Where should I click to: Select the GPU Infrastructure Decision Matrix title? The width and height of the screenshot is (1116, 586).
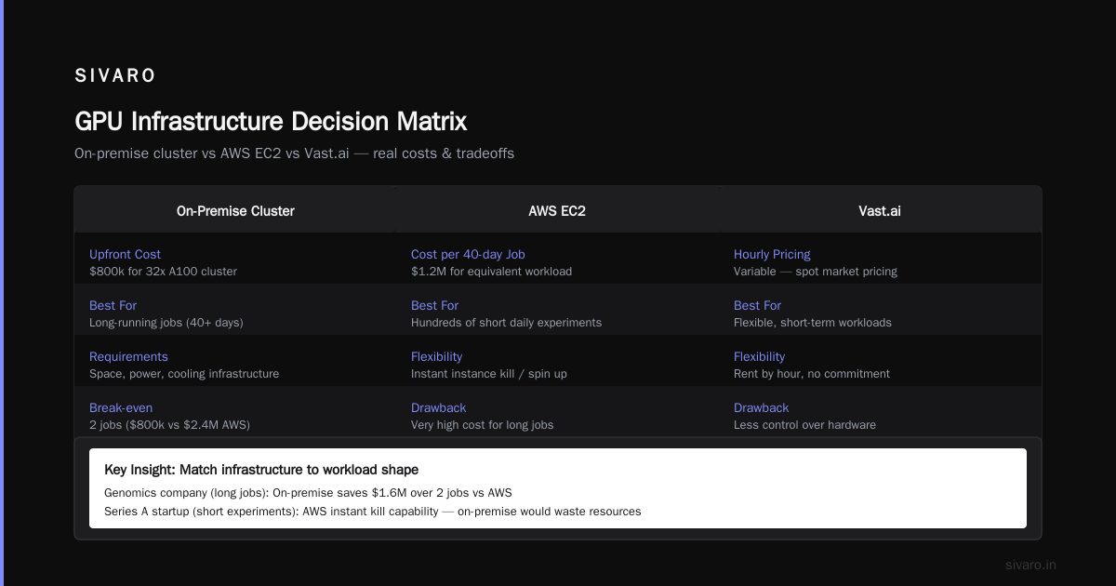[271, 122]
